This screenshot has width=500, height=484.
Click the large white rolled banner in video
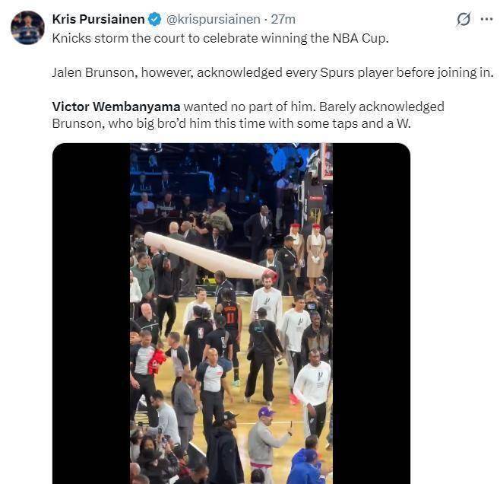[204, 256]
